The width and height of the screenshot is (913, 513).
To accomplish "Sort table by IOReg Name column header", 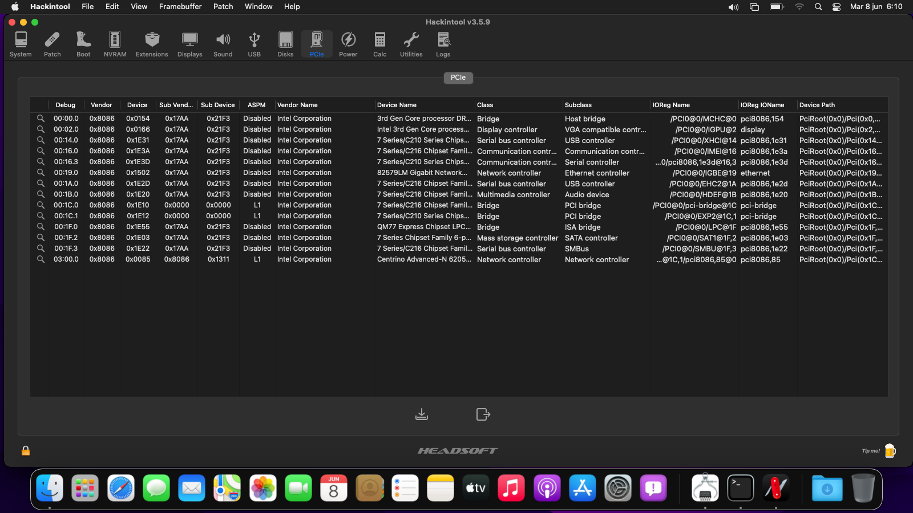I will tap(694, 105).
